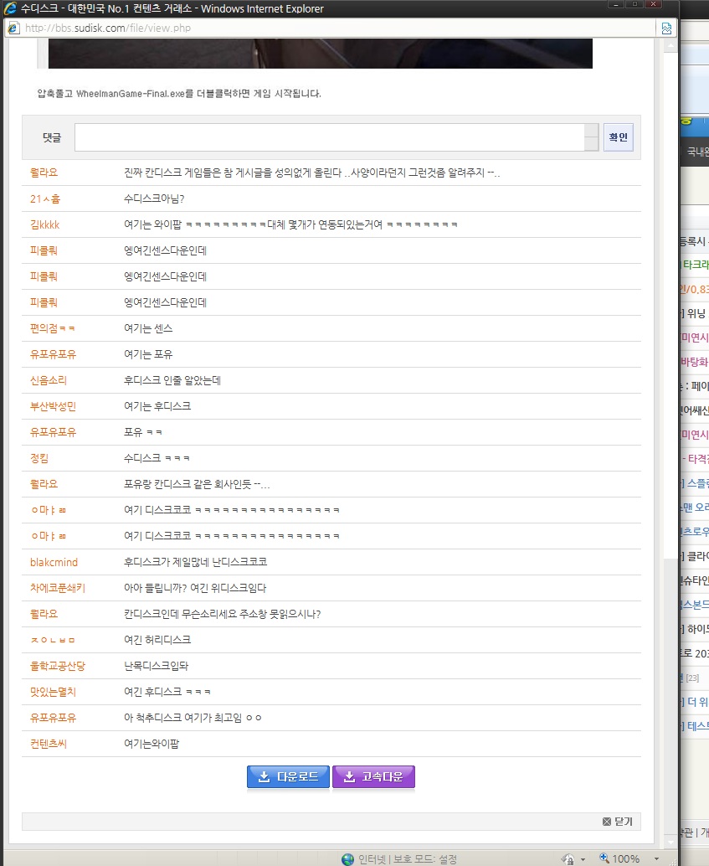Click the comment '여기는 센스'
Viewport: 709px width, 866px height.
[x=148, y=328]
